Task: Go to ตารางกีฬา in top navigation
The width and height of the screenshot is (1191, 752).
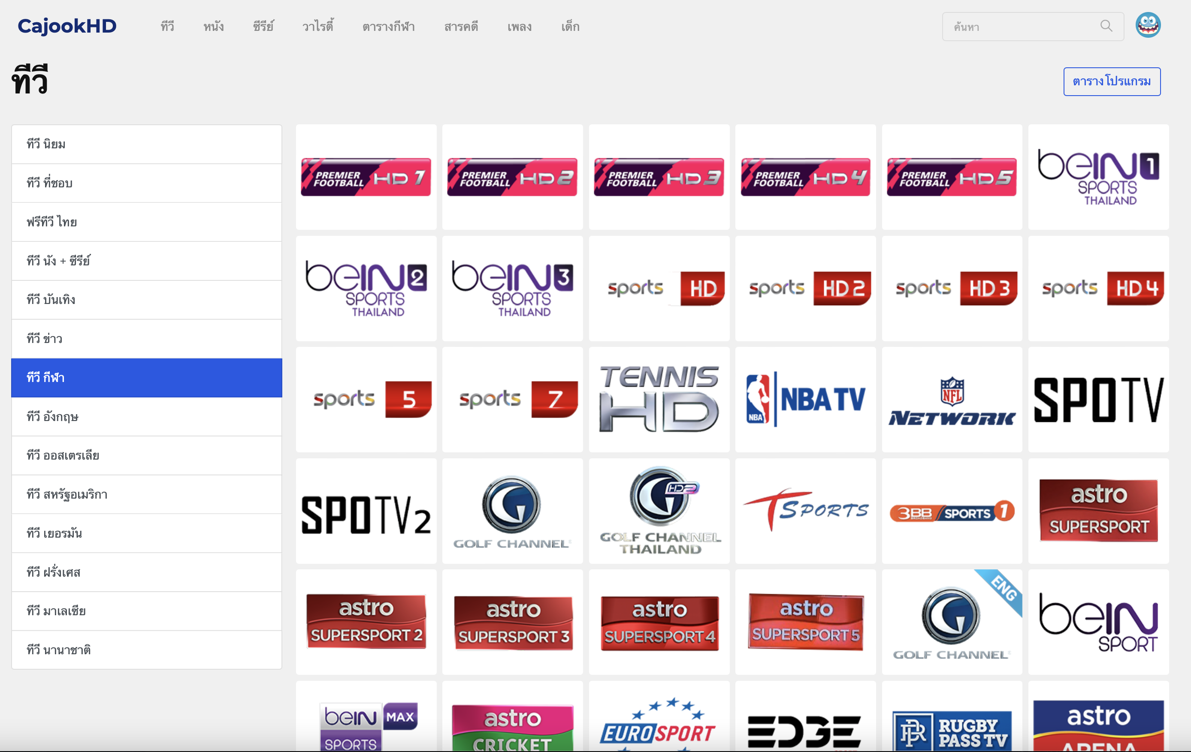Action: tap(388, 27)
